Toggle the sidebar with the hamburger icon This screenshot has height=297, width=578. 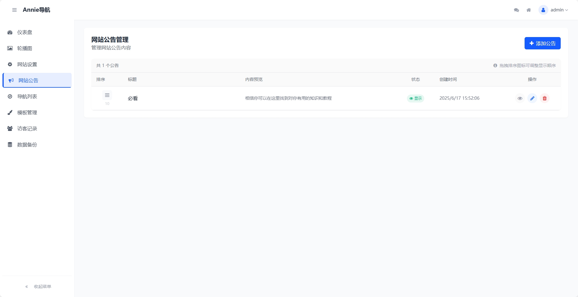click(14, 10)
